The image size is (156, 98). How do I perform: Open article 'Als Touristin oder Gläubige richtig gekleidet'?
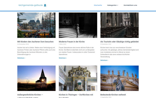point(119,42)
